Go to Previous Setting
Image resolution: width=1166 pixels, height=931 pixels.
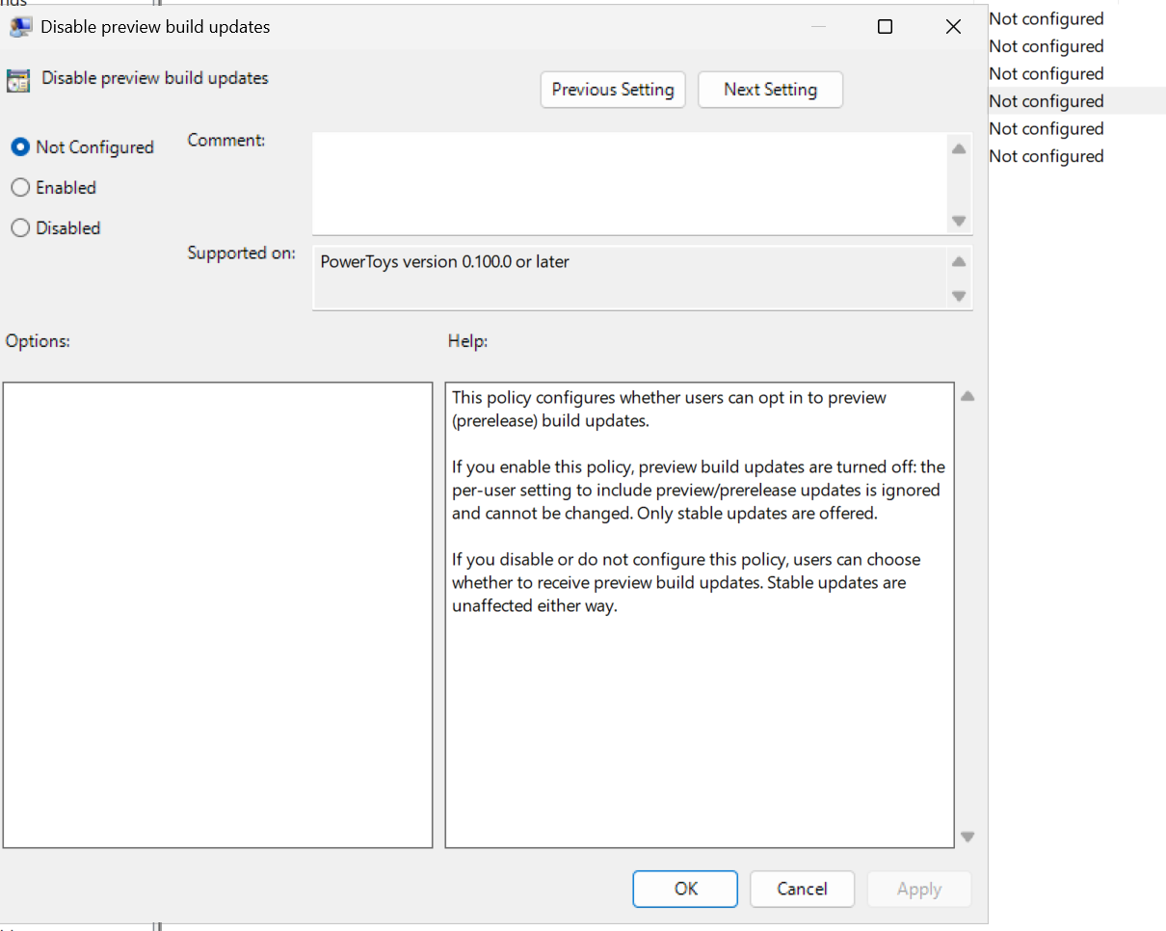tap(613, 90)
